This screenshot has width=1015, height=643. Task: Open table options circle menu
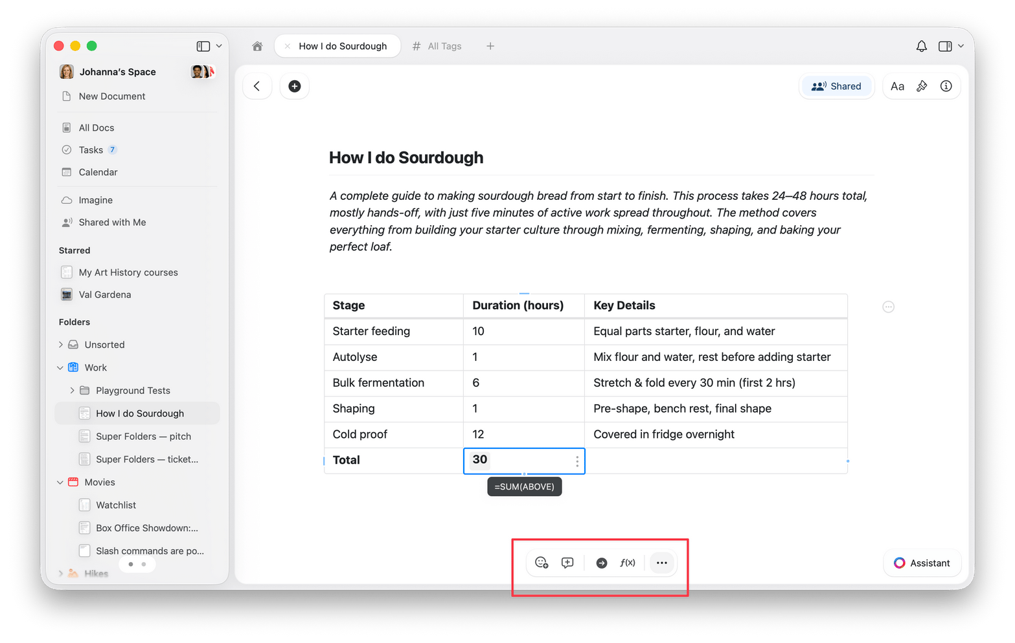tap(889, 307)
